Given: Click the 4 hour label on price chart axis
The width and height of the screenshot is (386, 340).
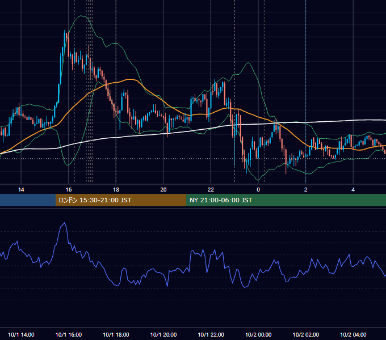Looking at the screenshot, I should tap(353, 190).
